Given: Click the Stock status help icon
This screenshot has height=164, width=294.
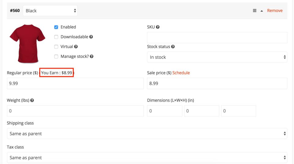Looking at the screenshot, I should tap(173, 47).
